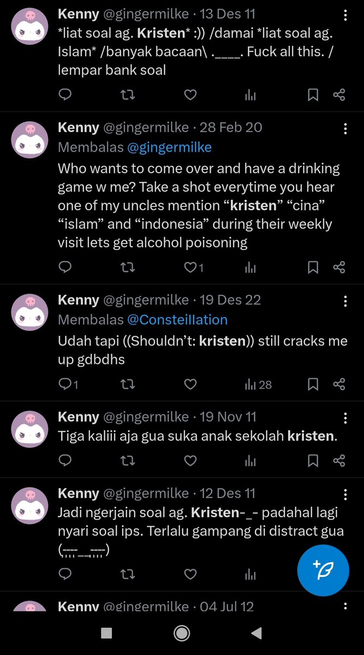This screenshot has width=364, height=655.
Task: Open the @gingermilke mention link
Action: 169,147
